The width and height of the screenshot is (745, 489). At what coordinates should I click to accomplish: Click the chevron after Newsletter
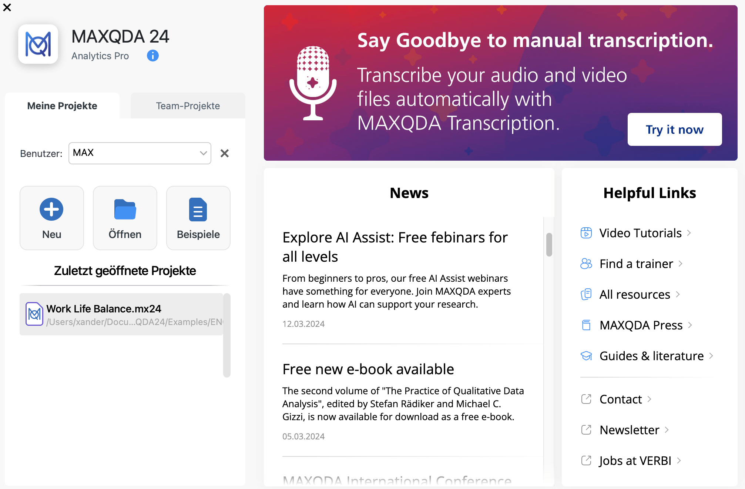667,430
